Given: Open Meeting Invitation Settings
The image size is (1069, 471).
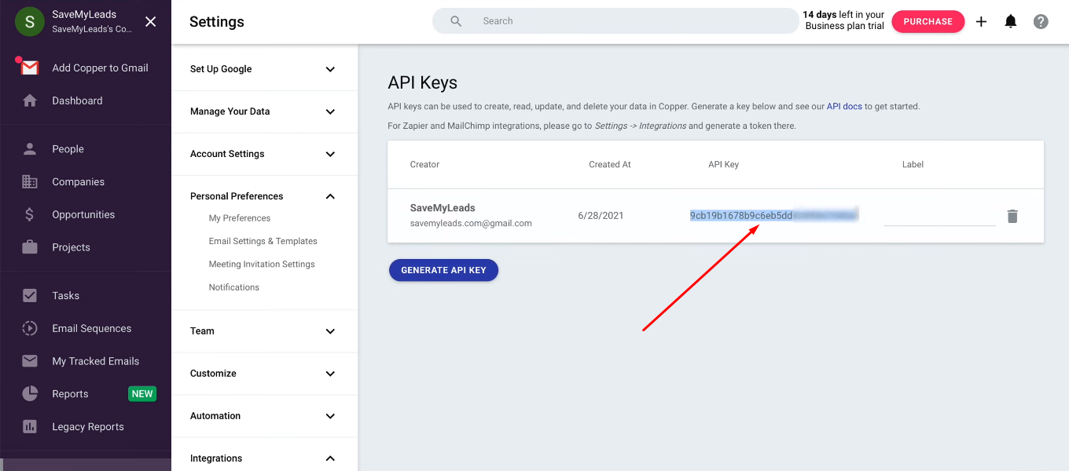Looking at the screenshot, I should (261, 264).
